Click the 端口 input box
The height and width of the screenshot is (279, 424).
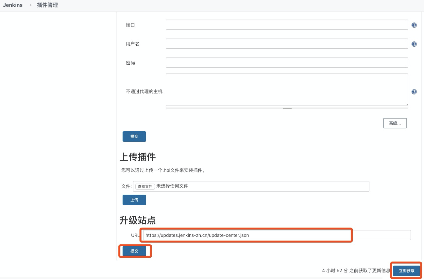click(287, 25)
